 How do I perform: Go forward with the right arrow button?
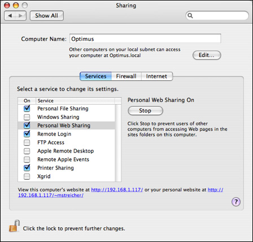click(21, 16)
